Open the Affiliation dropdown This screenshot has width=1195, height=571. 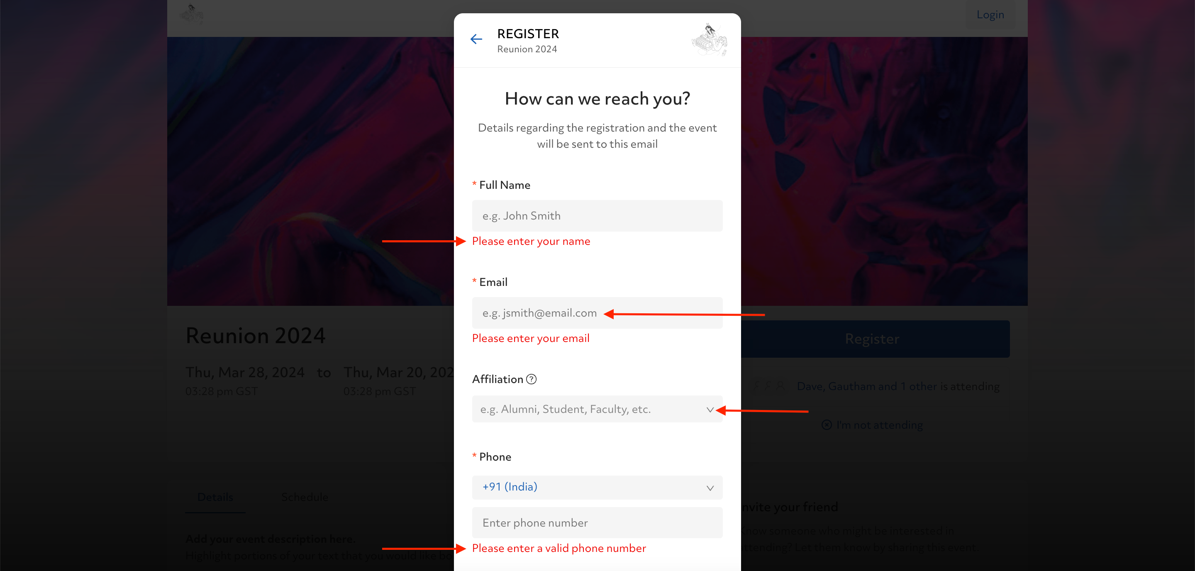(x=589, y=409)
